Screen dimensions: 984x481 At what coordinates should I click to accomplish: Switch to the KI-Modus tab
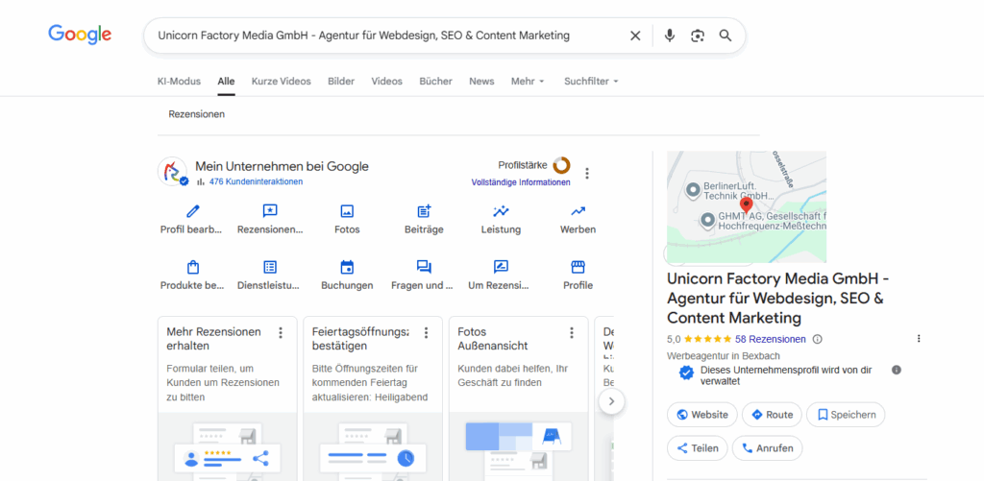click(179, 82)
